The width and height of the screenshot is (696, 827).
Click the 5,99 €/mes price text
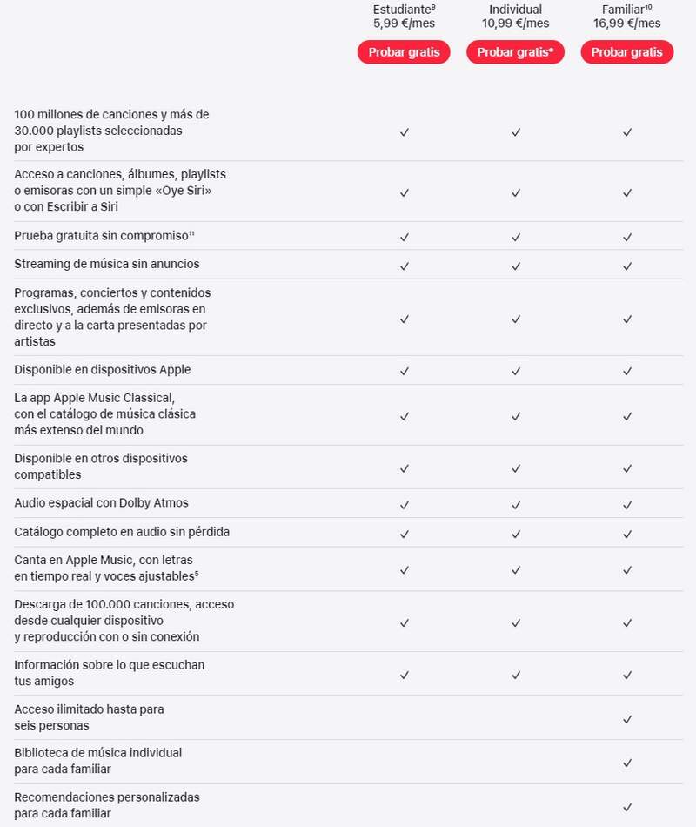click(404, 23)
